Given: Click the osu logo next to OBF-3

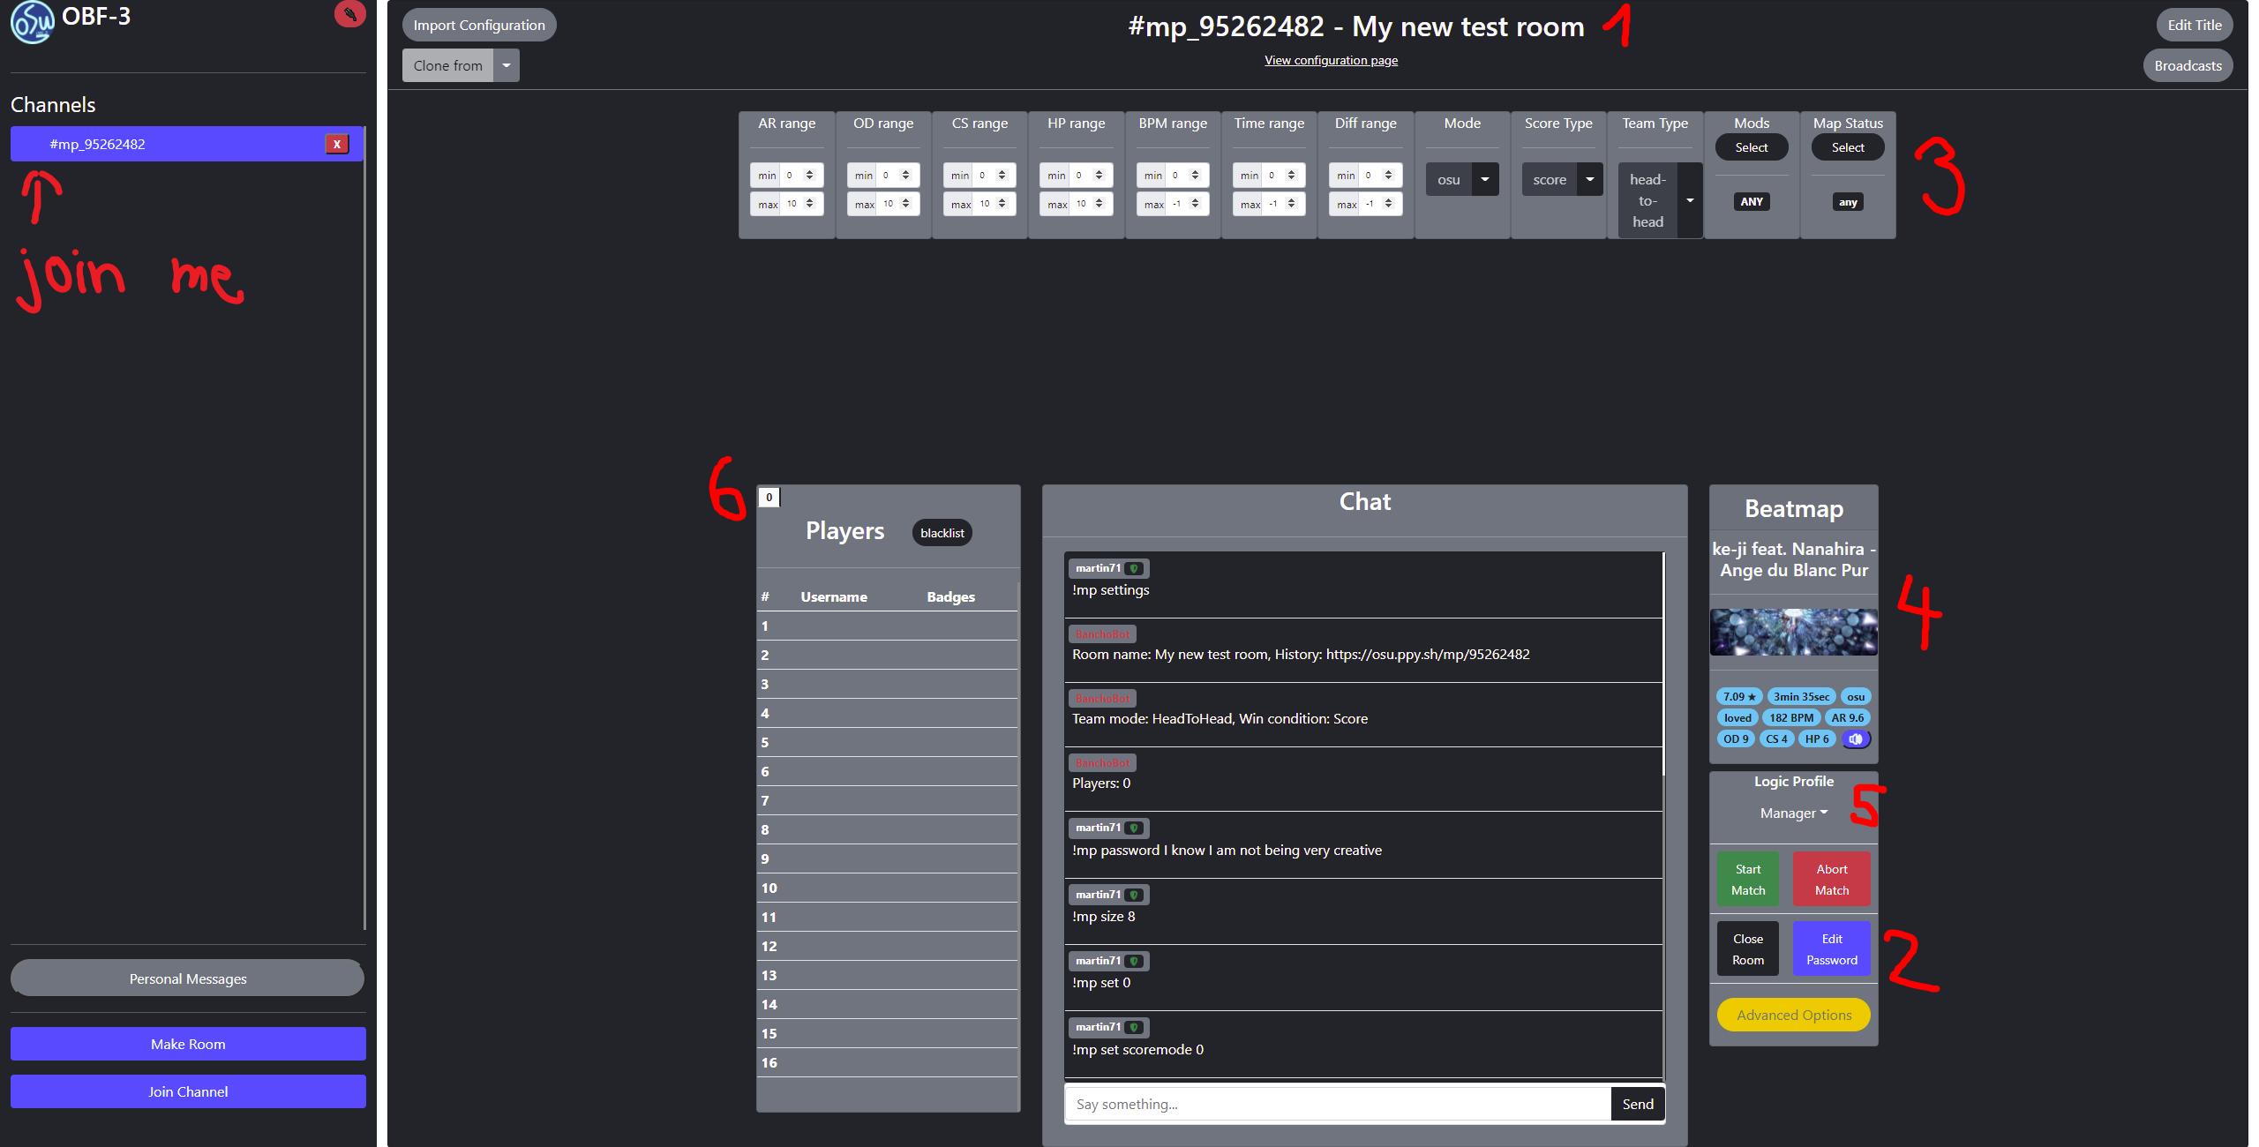Looking at the screenshot, I should (32, 21).
